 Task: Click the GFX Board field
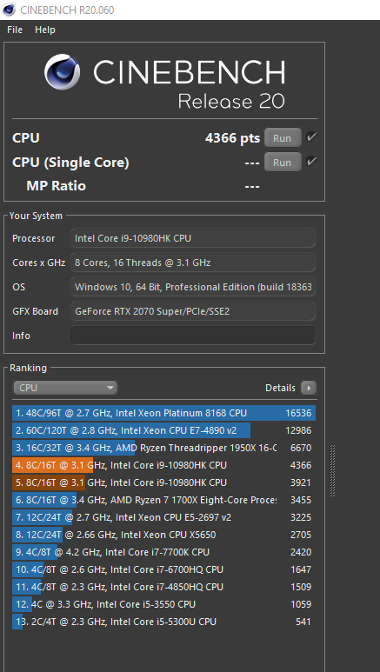click(192, 311)
